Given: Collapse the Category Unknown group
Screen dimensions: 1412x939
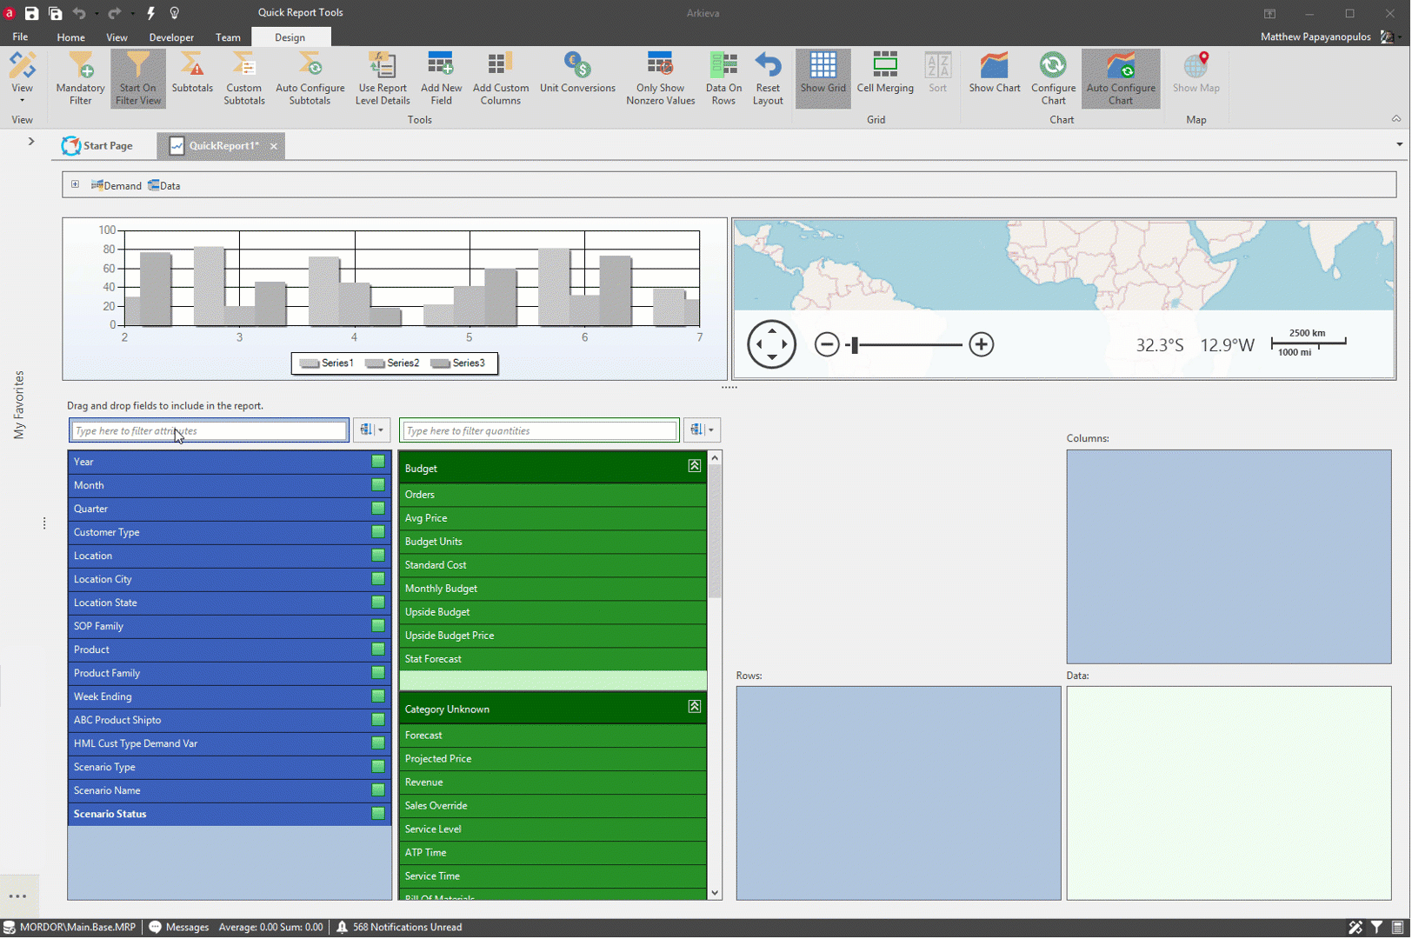Looking at the screenshot, I should click(694, 707).
